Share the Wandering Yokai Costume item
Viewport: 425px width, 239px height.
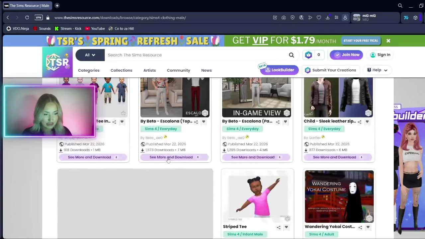pos(360,227)
